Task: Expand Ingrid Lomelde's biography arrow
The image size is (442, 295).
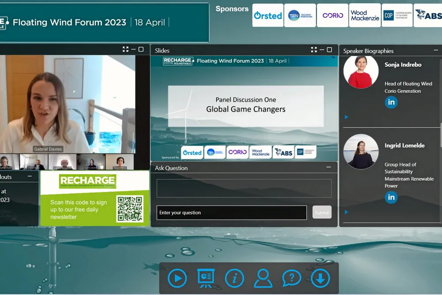Action: [x=347, y=212]
